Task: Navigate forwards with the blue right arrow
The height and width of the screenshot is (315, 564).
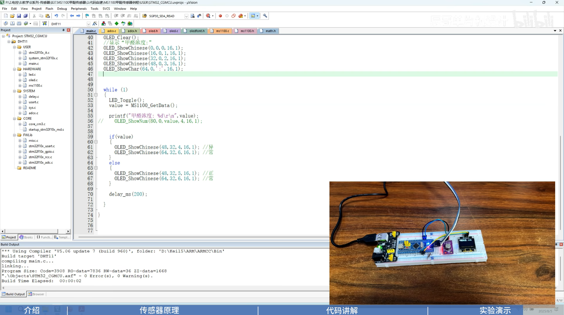Action: (78, 16)
